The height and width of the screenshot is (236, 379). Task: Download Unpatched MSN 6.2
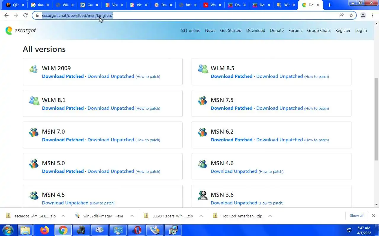tap(280, 140)
